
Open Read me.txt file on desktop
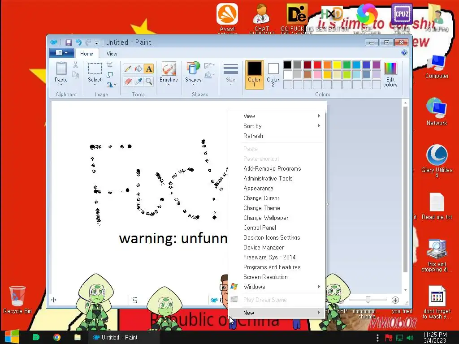click(x=437, y=206)
